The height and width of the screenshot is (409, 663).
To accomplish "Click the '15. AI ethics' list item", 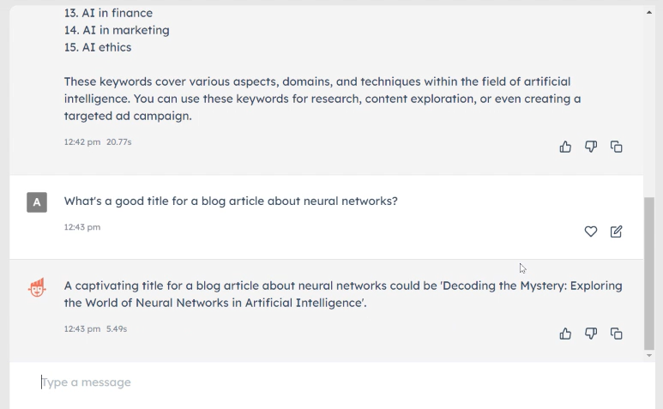I will (98, 47).
